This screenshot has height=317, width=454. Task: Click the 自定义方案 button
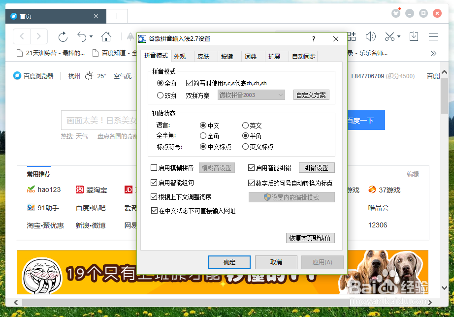pyautogui.click(x=311, y=95)
